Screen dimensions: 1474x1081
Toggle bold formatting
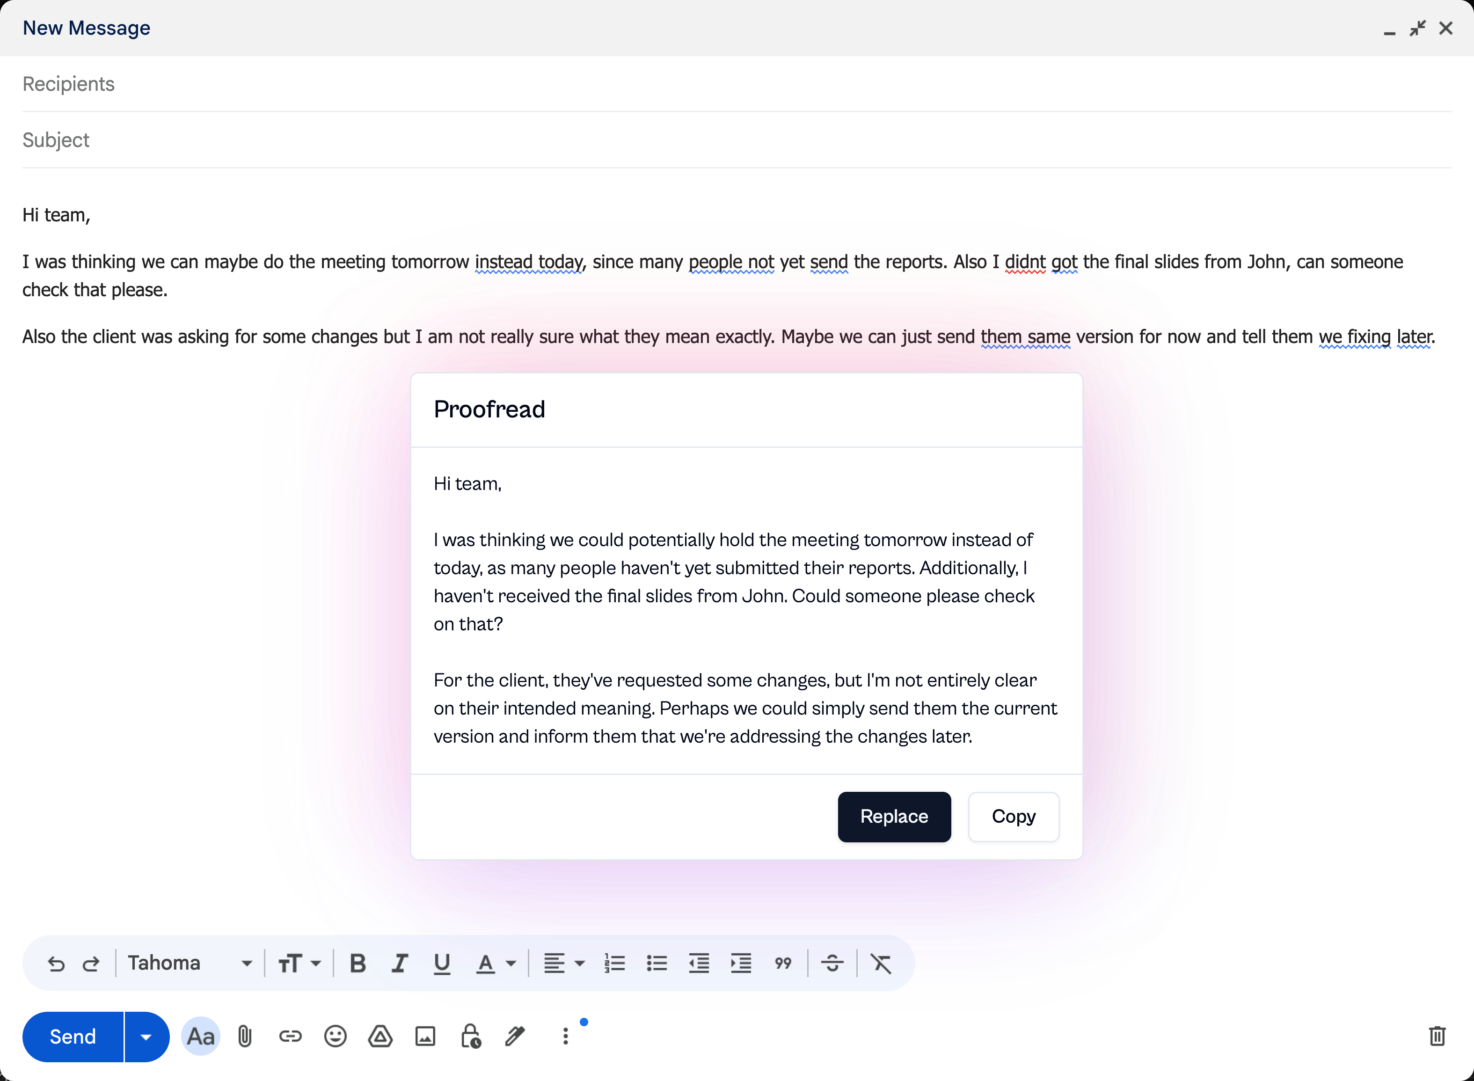click(358, 963)
